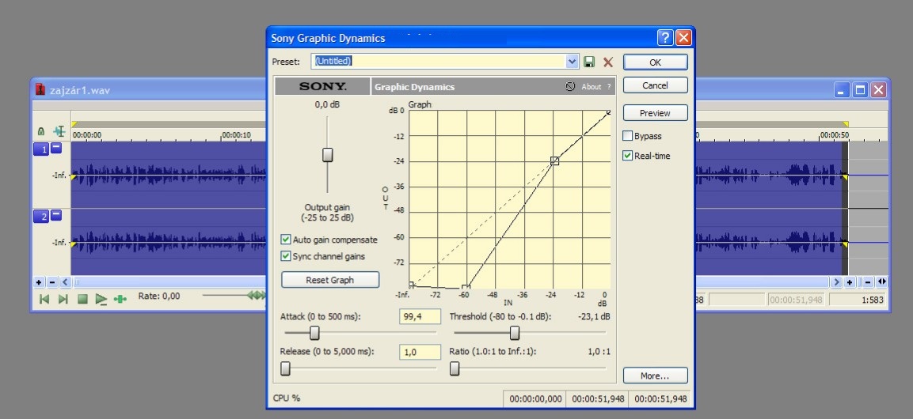Image resolution: width=913 pixels, height=419 pixels.
Task: Click the double-arrow zoom selection icon in zajzár1.wav
Action: [881, 282]
